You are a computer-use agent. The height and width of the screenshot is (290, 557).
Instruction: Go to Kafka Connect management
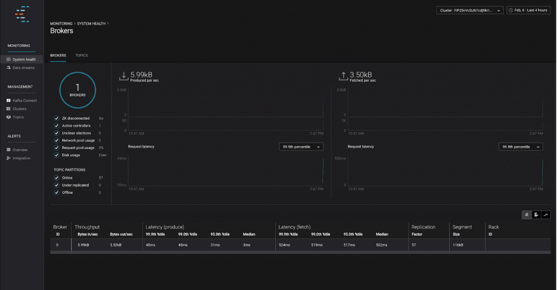click(x=24, y=101)
